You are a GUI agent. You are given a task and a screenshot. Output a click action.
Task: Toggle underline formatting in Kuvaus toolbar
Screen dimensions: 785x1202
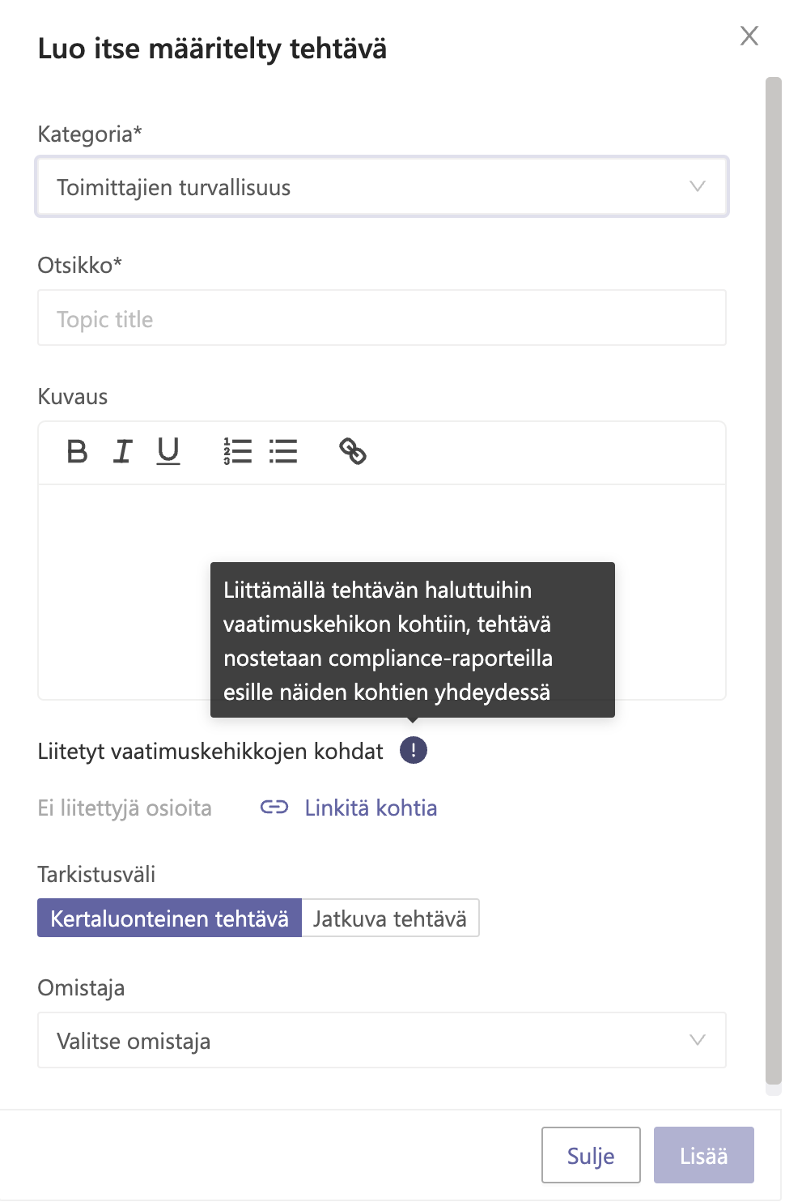[x=168, y=451]
